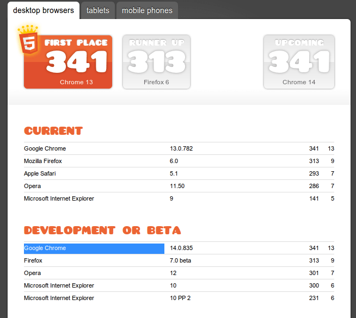Click score 341 for Chrome 13.0.782
The image size is (356, 318).
[314, 148]
